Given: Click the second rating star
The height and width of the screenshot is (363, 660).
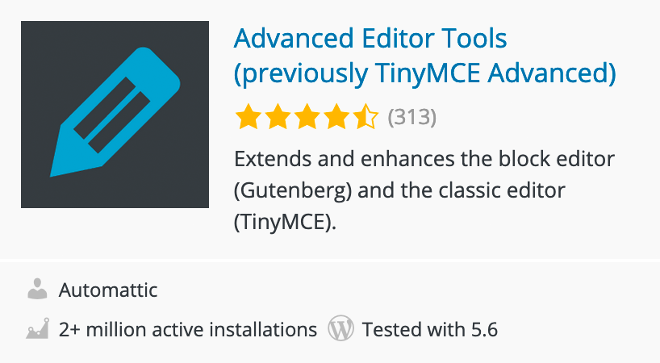Looking at the screenshot, I should (278, 118).
